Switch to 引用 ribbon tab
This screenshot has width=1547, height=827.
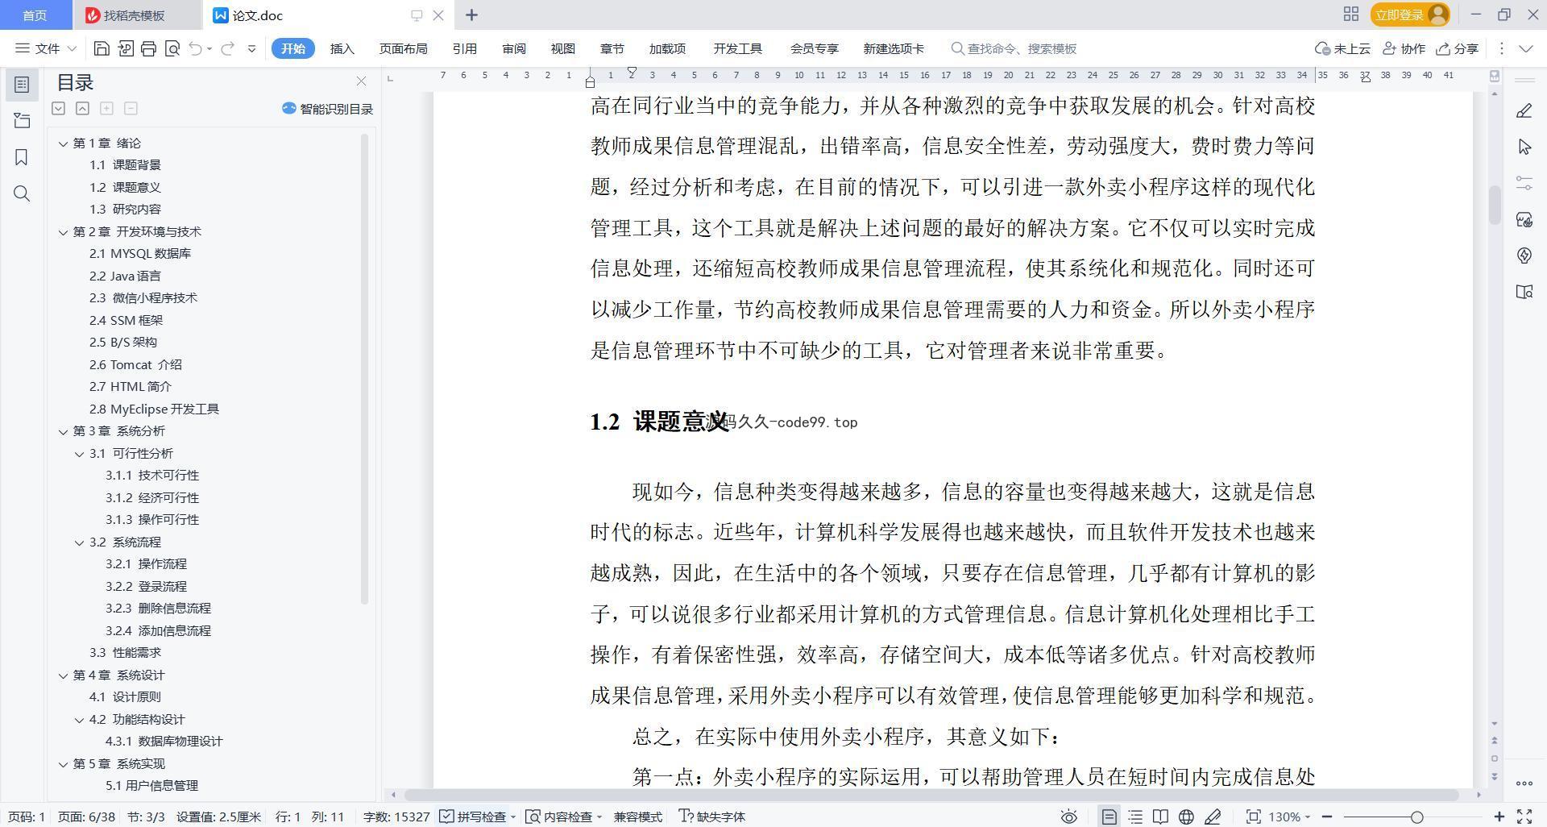(x=465, y=48)
